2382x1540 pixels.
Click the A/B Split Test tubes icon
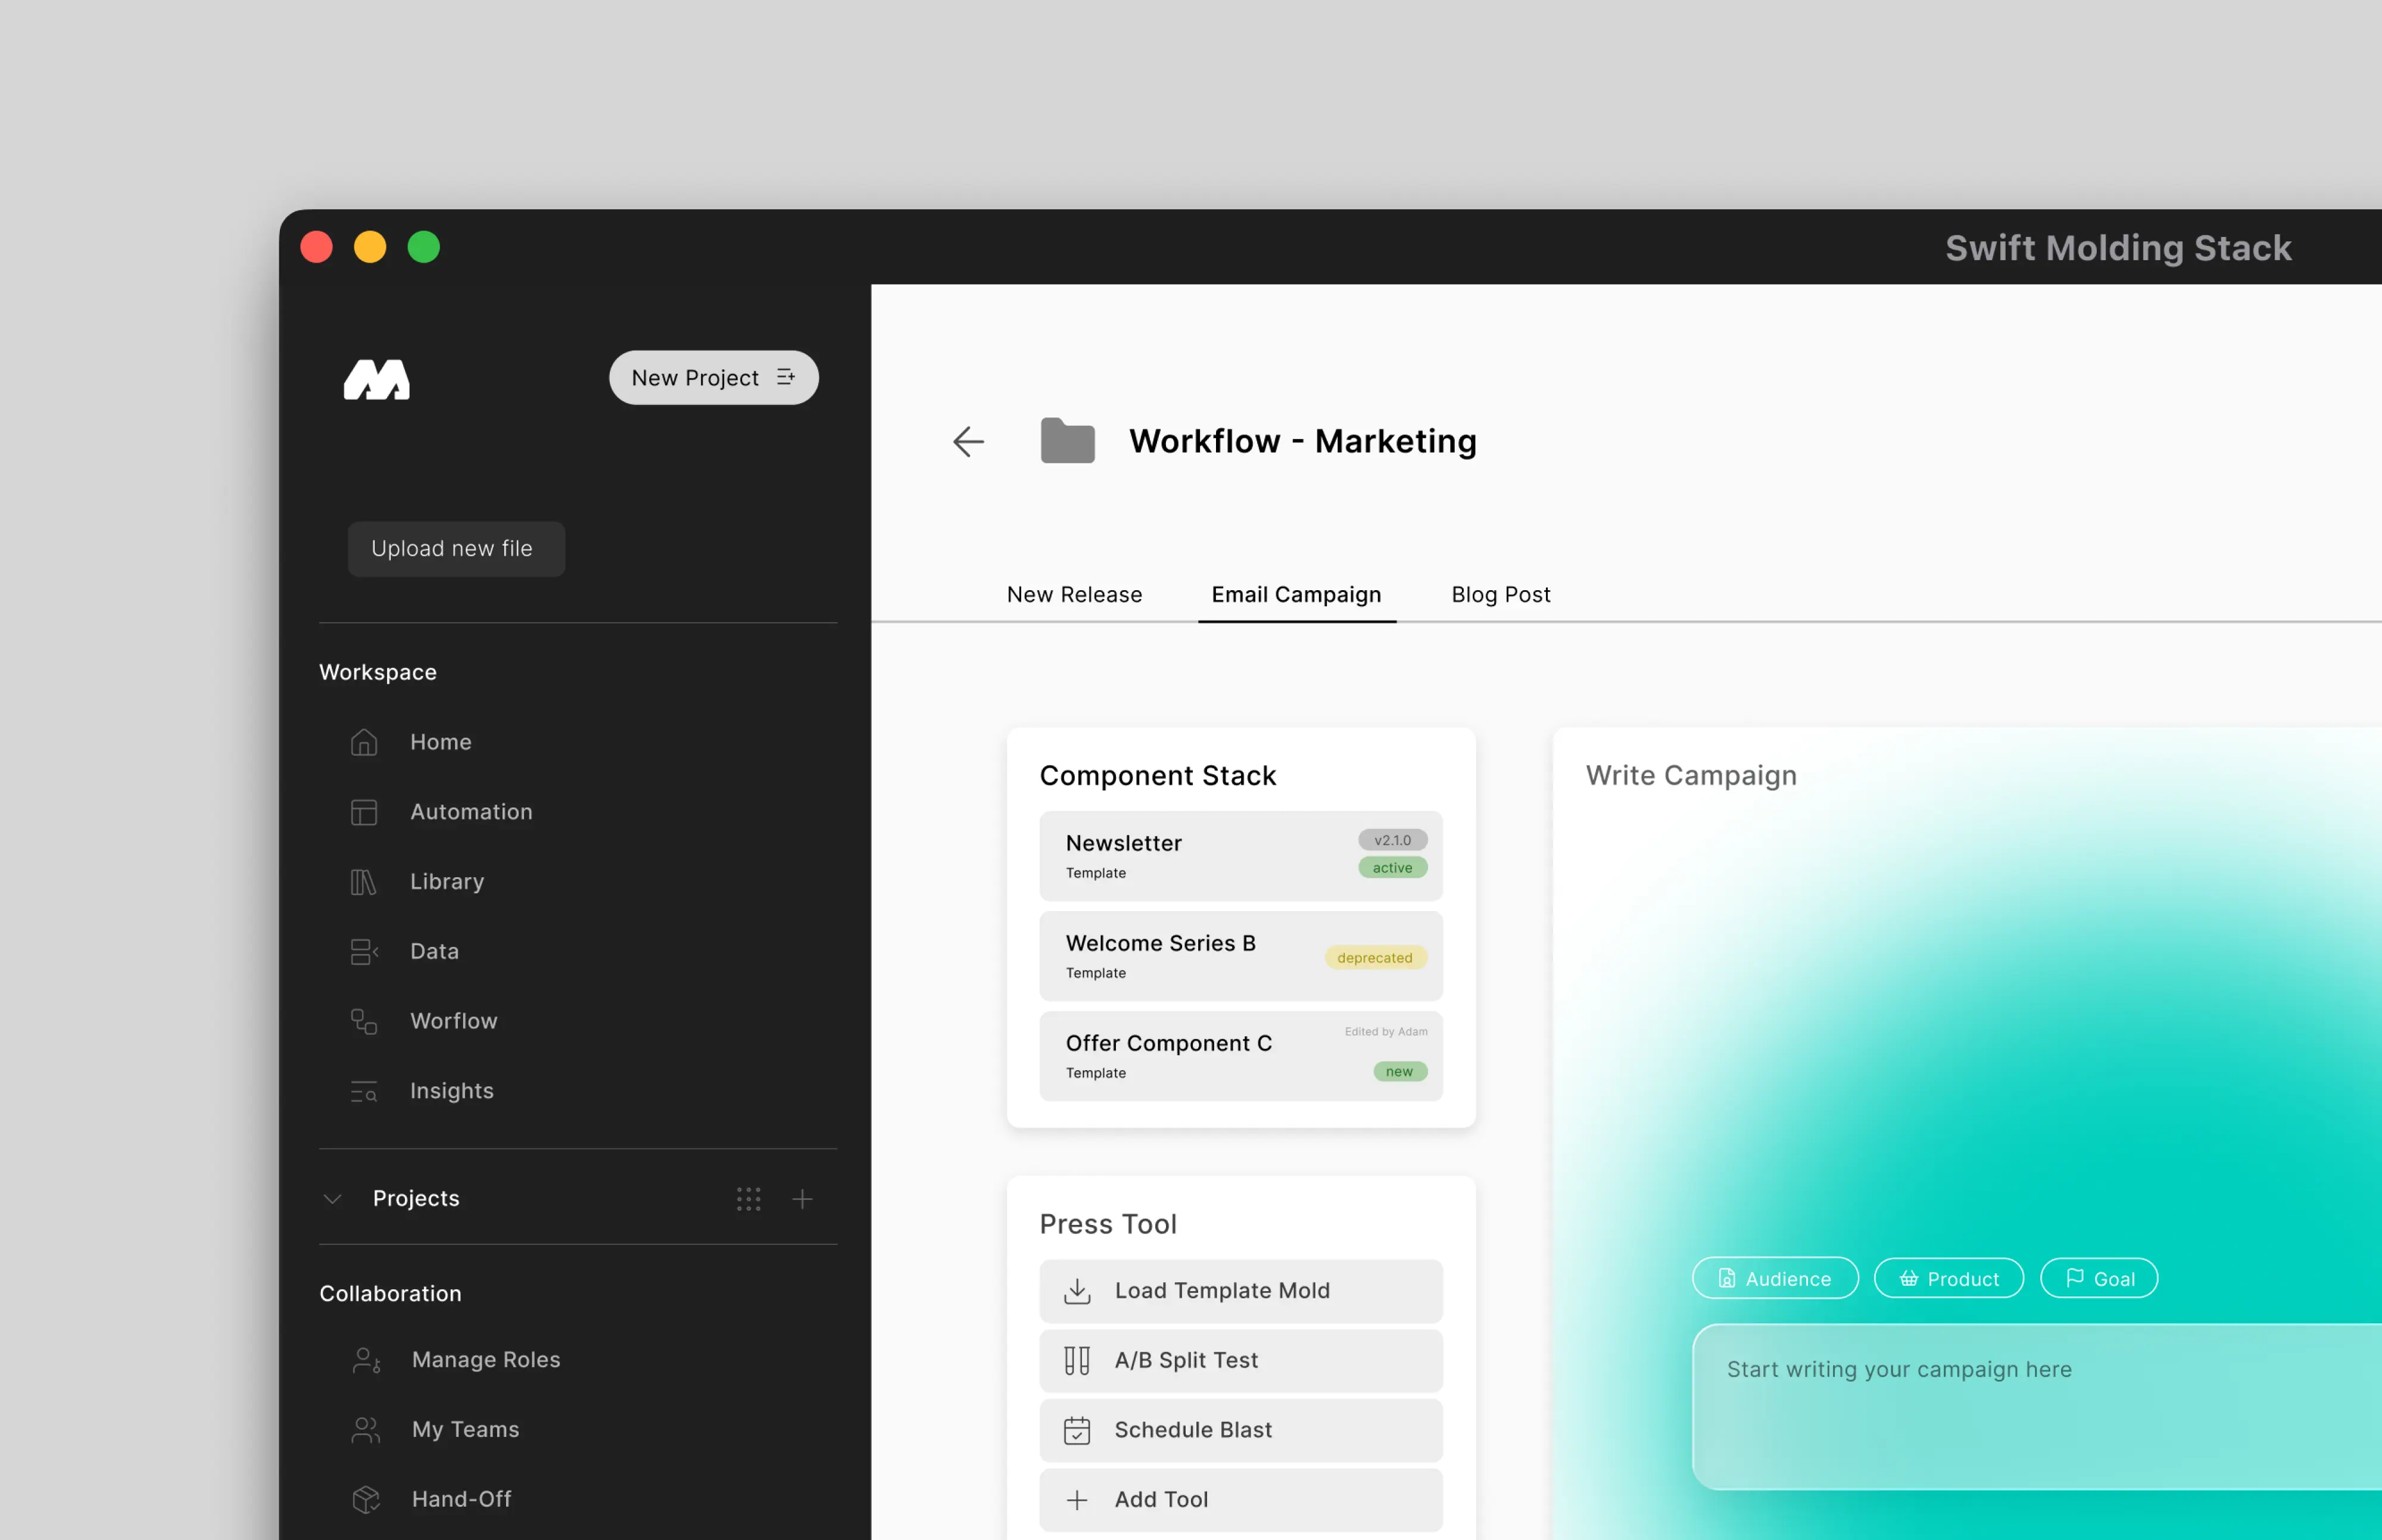click(x=1077, y=1360)
